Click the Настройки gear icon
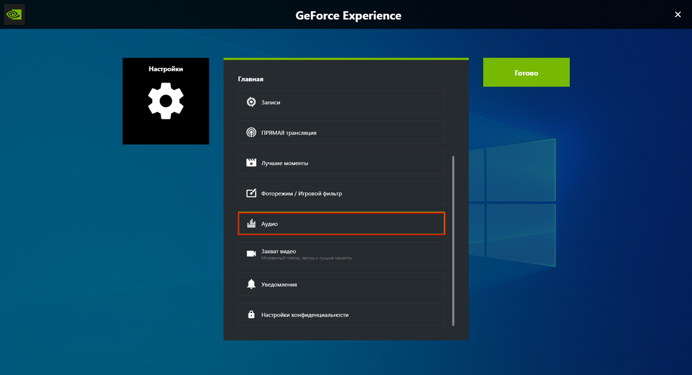 tap(166, 102)
